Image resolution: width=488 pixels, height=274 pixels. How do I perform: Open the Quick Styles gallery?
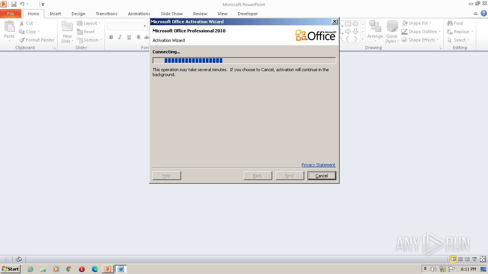tap(392, 31)
